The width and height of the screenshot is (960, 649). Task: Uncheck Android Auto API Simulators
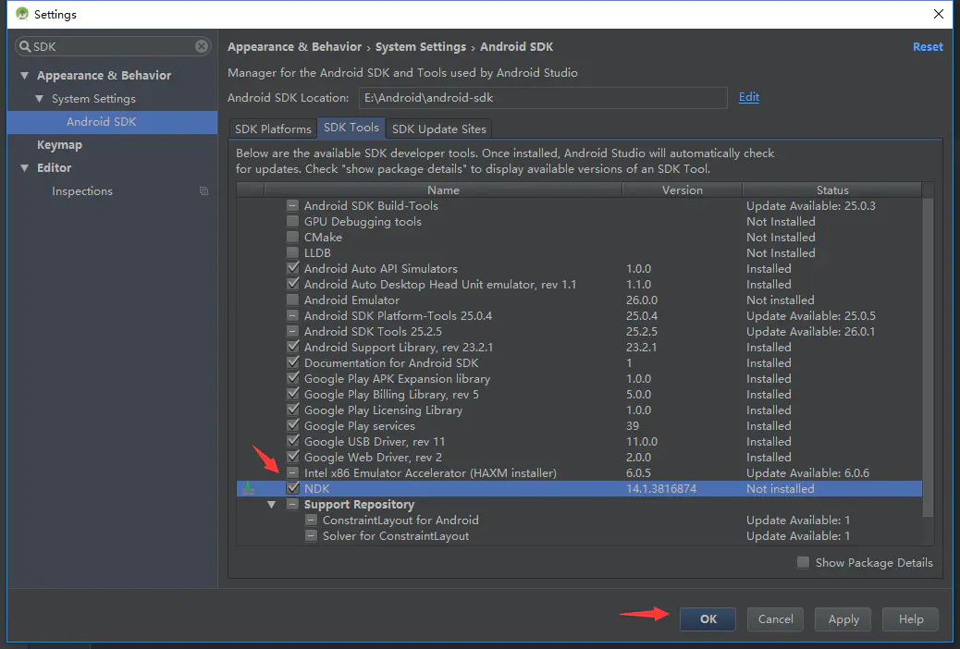(x=292, y=268)
